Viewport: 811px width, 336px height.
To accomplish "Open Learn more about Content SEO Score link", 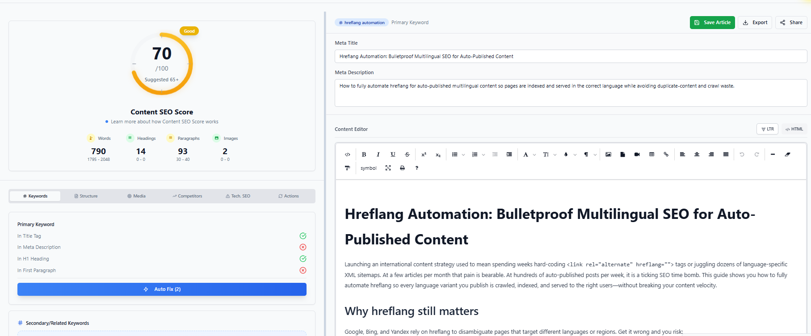I will pyautogui.click(x=164, y=122).
